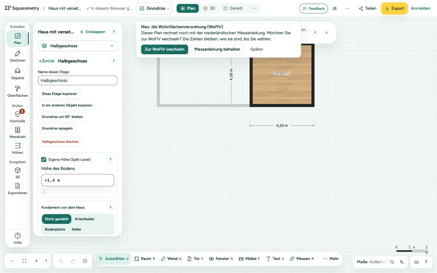Open Kontrolle check with one warning
The image size is (437, 273).
(x=17, y=117)
